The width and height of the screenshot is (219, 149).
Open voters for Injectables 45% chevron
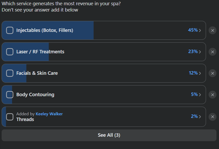pyautogui.click(x=200, y=30)
